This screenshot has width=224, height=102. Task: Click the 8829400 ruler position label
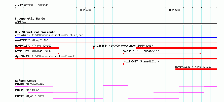(x=85, y=10)
